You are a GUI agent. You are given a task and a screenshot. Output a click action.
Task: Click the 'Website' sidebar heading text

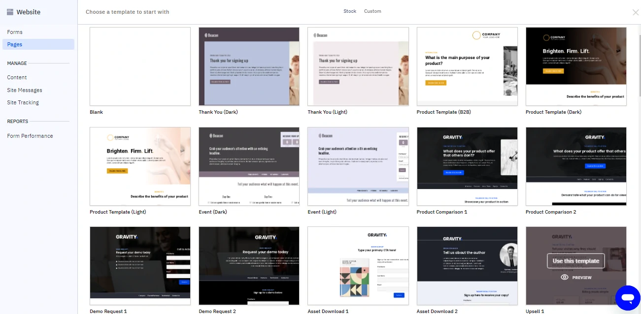pos(29,12)
